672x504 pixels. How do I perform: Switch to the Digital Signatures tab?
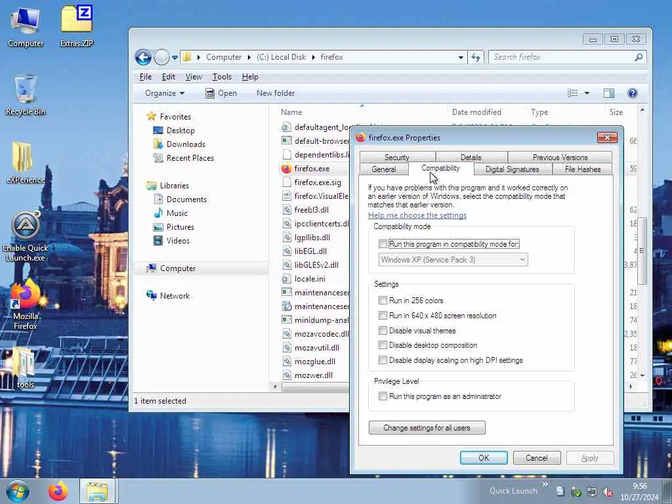(x=512, y=169)
